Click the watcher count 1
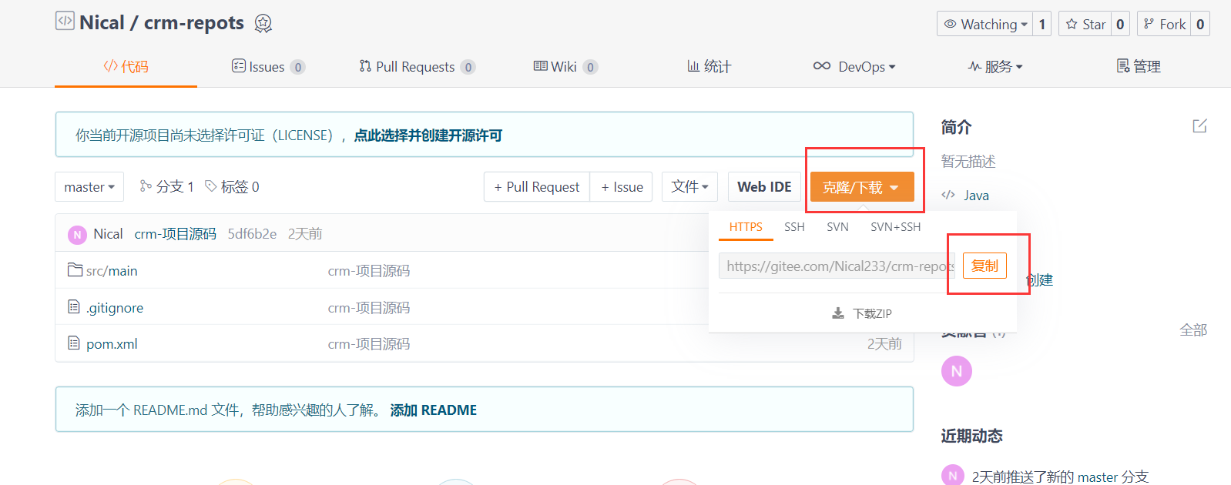 (1042, 24)
